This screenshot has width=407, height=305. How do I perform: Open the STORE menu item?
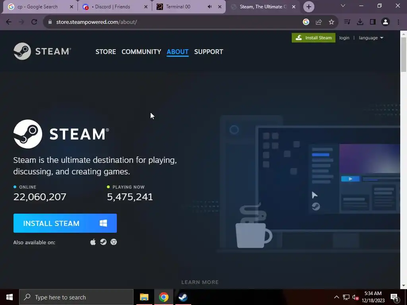(106, 52)
